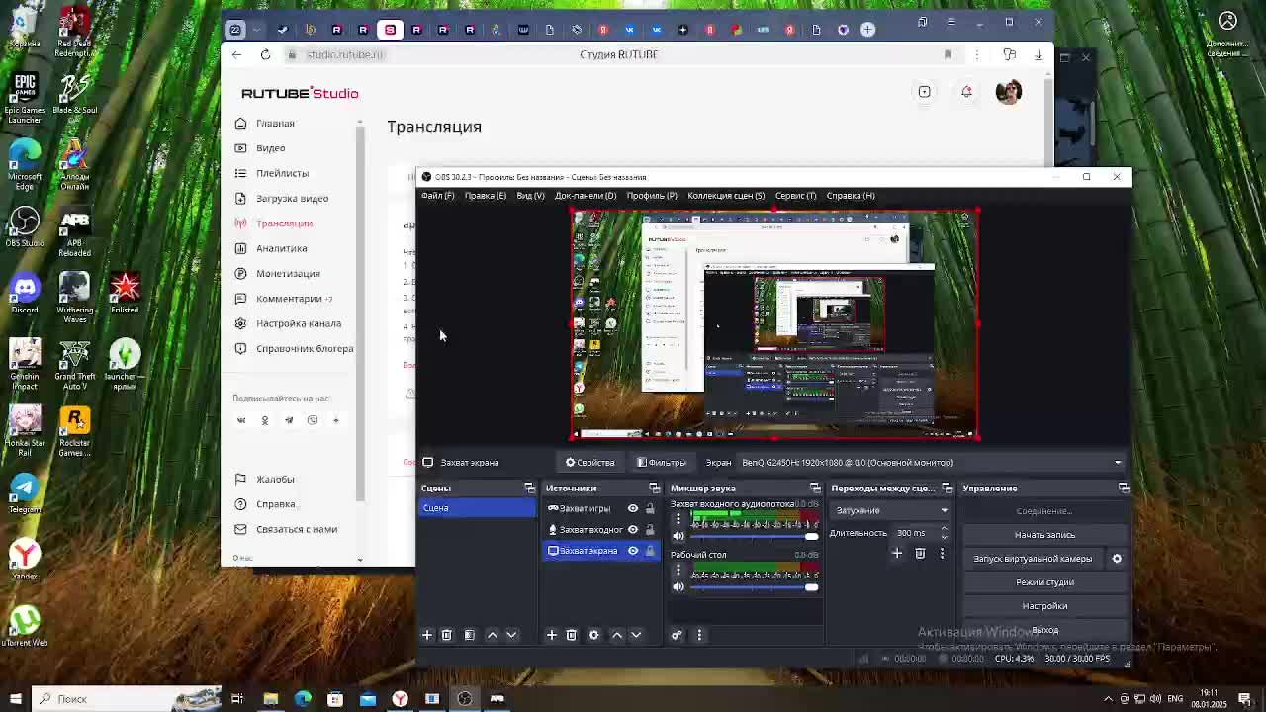This screenshot has width=1266, height=712.
Task: Move source down in Sources list
Action: pyautogui.click(x=636, y=635)
